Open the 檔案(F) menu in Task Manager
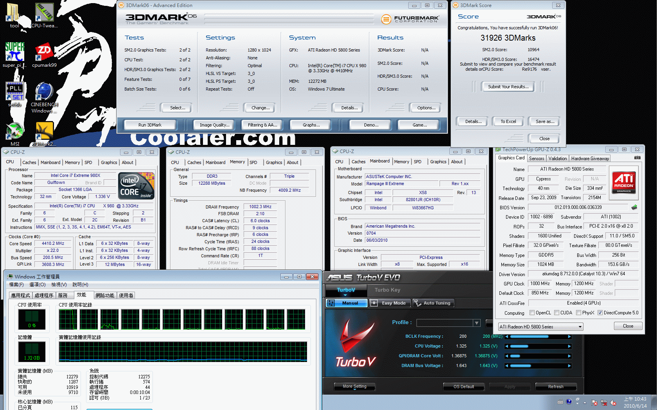The height and width of the screenshot is (410, 657). click(16, 285)
